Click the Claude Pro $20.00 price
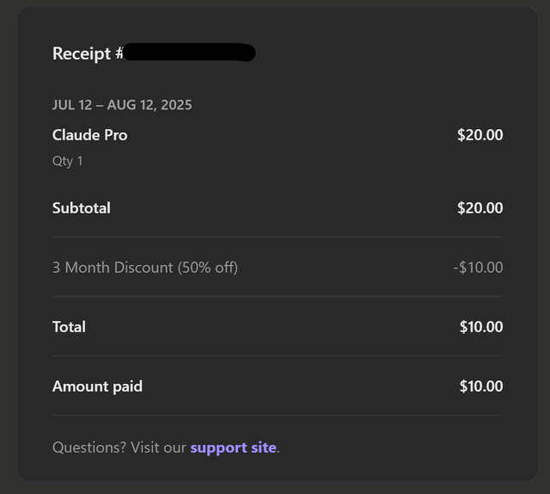Viewport: 550px width, 494px height. [x=480, y=135]
